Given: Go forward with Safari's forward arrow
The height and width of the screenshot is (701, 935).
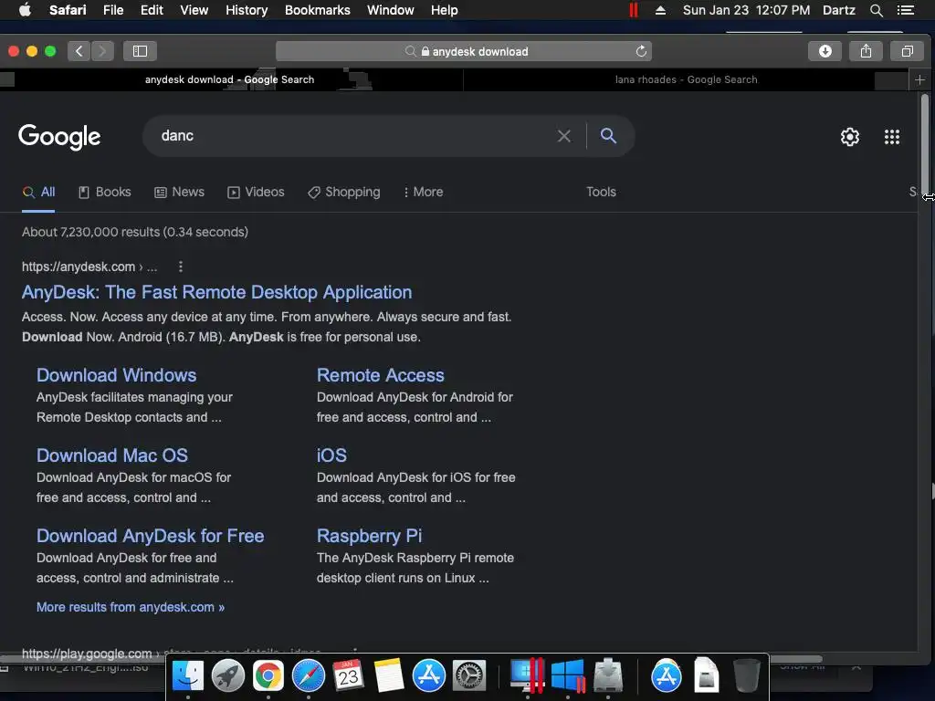Looking at the screenshot, I should [102, 51].
